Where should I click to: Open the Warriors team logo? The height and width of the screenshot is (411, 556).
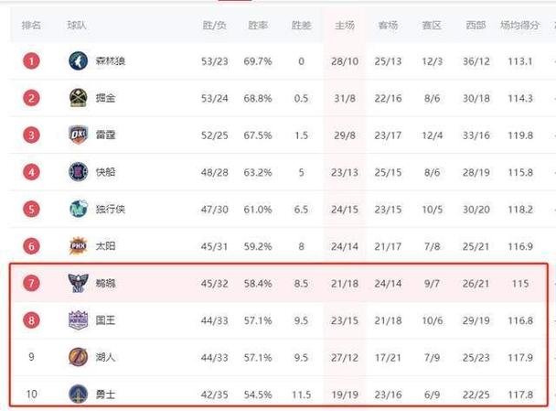coord(78,394)
